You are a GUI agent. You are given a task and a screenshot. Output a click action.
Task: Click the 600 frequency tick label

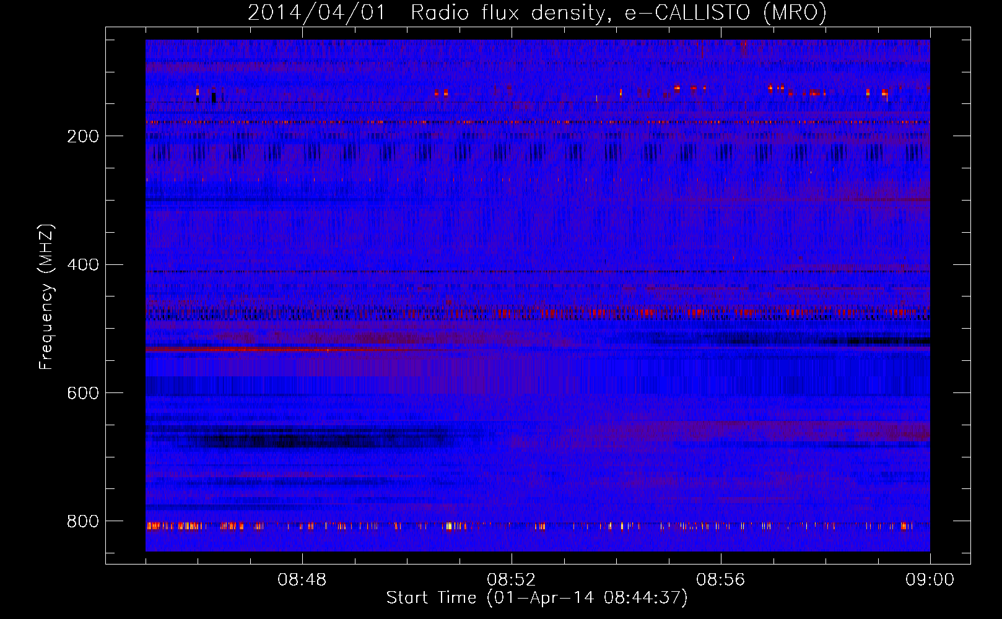[x=83, y=394]
